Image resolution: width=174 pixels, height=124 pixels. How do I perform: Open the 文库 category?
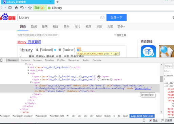click(x=110, y=27)
